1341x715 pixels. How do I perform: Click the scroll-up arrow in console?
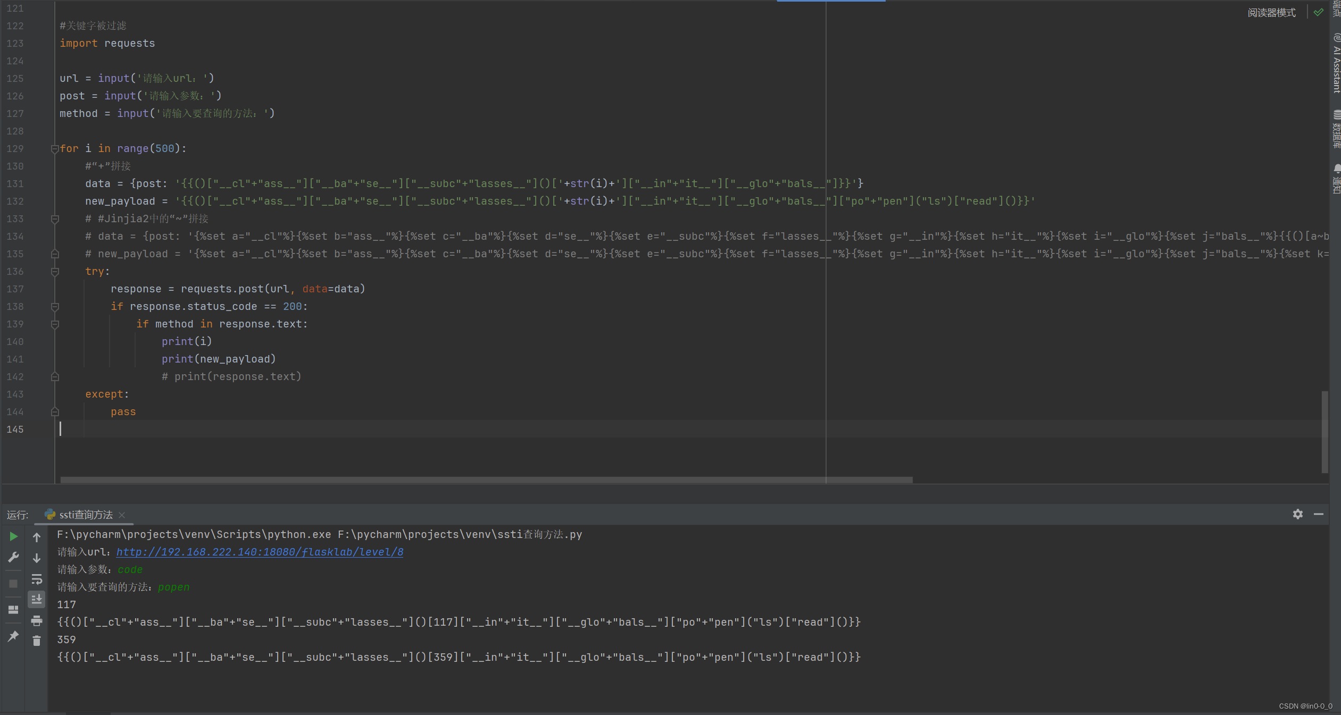click(37, 537)
